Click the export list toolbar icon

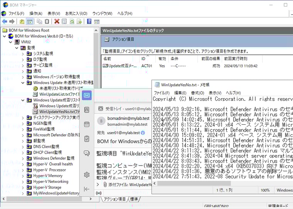tap(79, 22)
